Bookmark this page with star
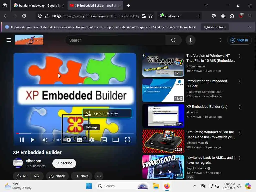This screenshot has height=192, width=256. (x=151, y=16)
